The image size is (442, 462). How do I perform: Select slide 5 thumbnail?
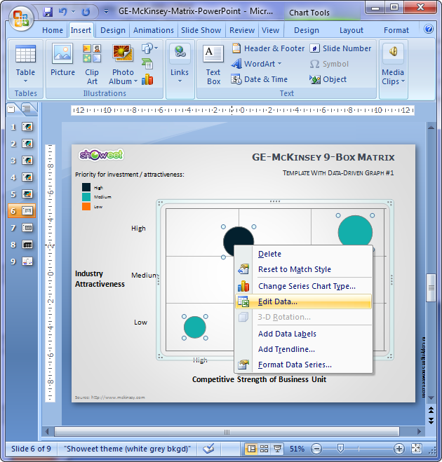[27, 194]
